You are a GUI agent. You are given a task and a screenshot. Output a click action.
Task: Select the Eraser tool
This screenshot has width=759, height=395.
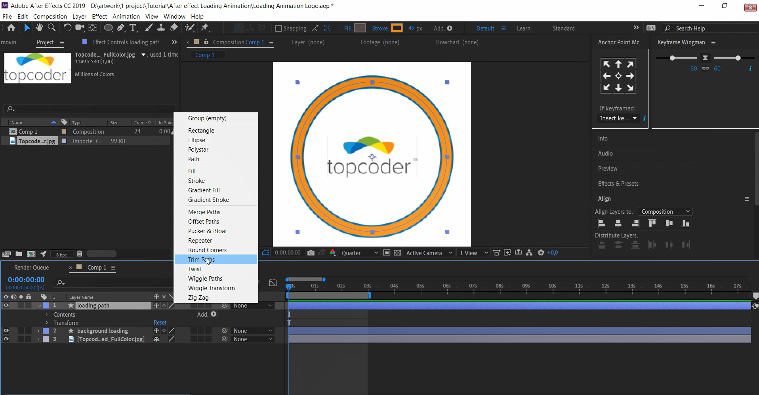pyautogui.click(x=174, y=28)
